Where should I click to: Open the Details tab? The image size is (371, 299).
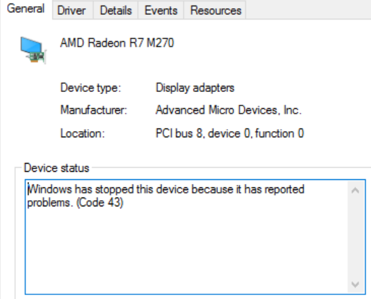[116, 10]
